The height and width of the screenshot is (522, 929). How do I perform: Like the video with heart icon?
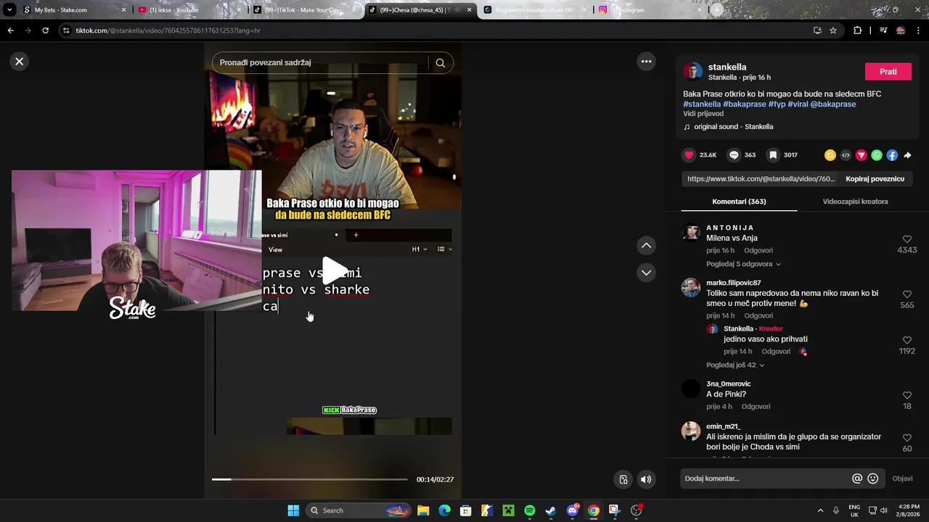(689, 155)
